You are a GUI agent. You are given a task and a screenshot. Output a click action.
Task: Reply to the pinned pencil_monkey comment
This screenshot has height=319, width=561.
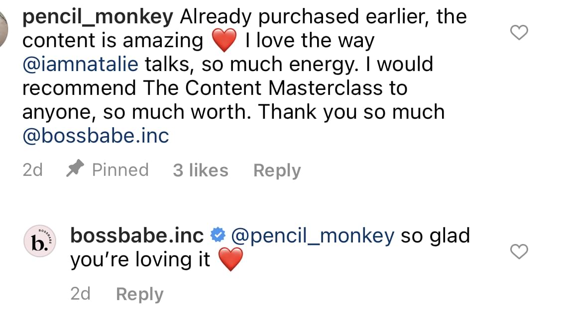coord(277,170)
